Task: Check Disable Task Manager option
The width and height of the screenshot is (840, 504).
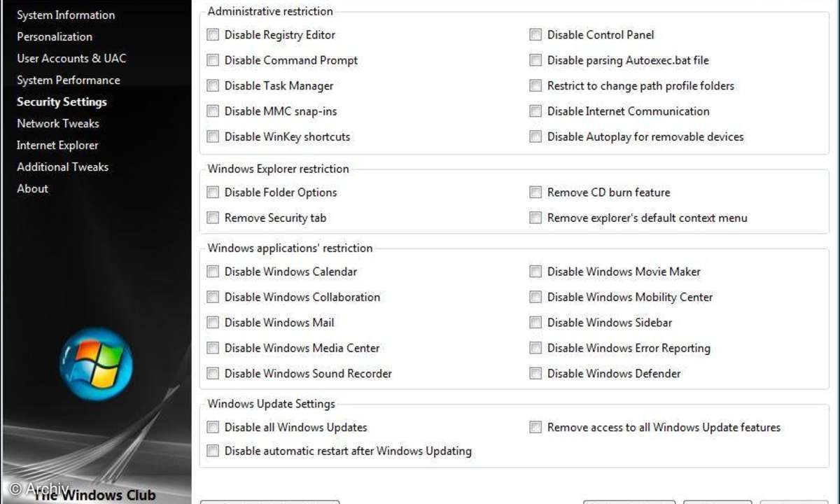Action: [213, 86]
